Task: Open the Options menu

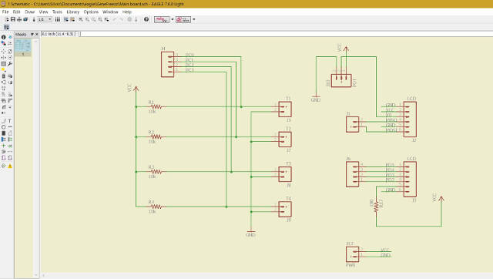Action: (91, 12)
